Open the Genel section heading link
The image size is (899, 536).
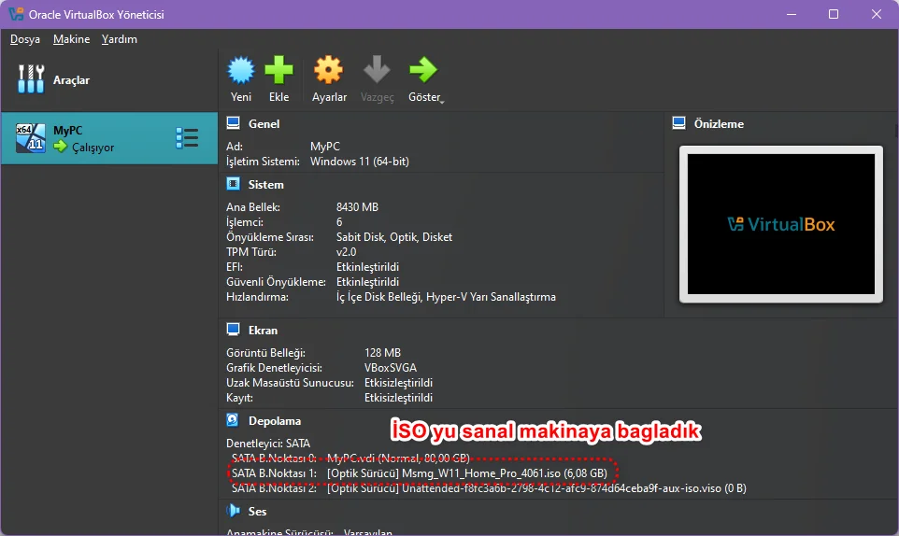click(x=264, y=123)
